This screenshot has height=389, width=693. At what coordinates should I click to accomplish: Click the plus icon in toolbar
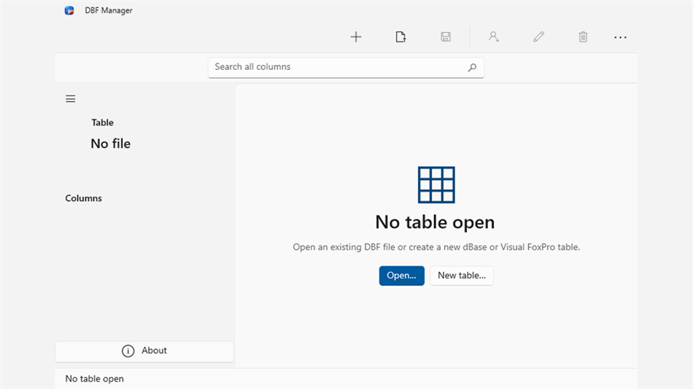[x=356, y=37]
